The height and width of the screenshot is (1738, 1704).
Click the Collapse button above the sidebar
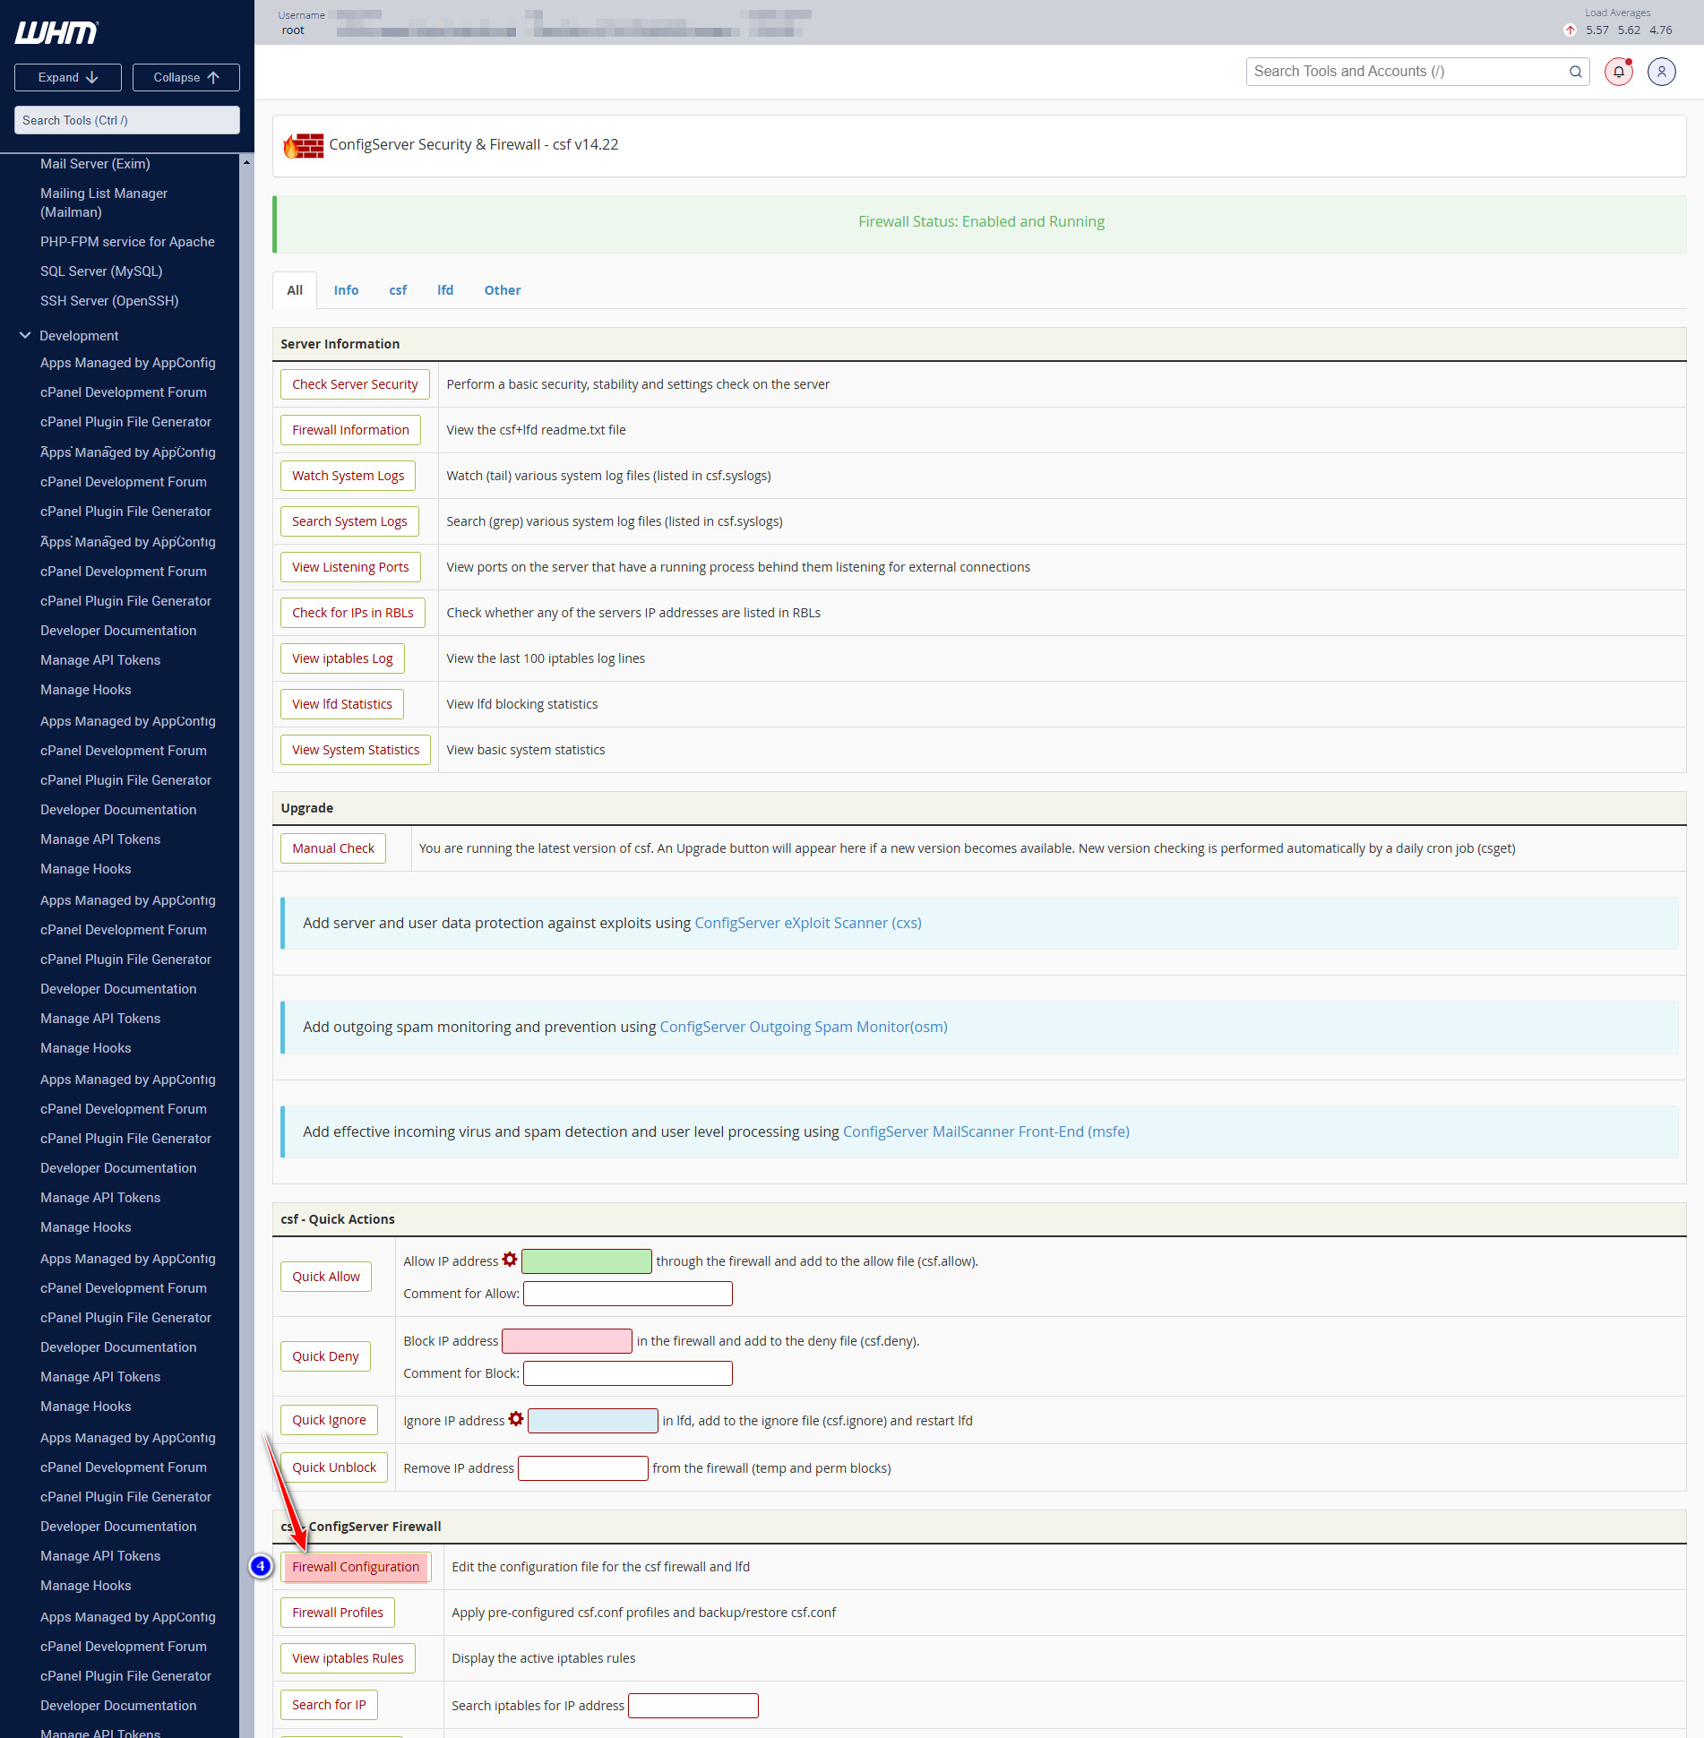click(x=185, y=77)
